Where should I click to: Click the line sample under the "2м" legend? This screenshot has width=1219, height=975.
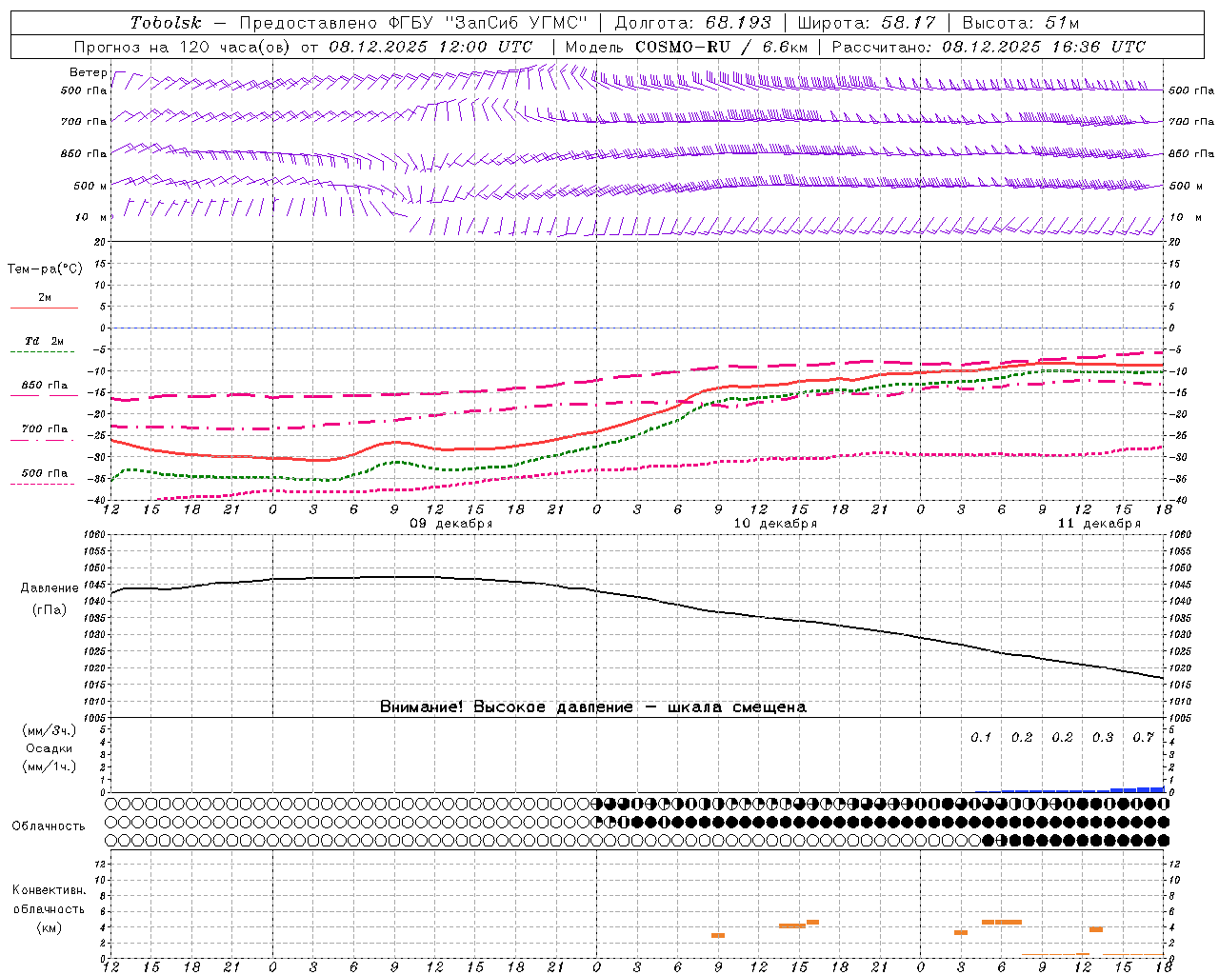(x=44, y=308)
